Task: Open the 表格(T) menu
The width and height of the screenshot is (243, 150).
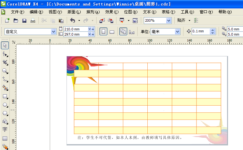Action: [x=169, y=12]
